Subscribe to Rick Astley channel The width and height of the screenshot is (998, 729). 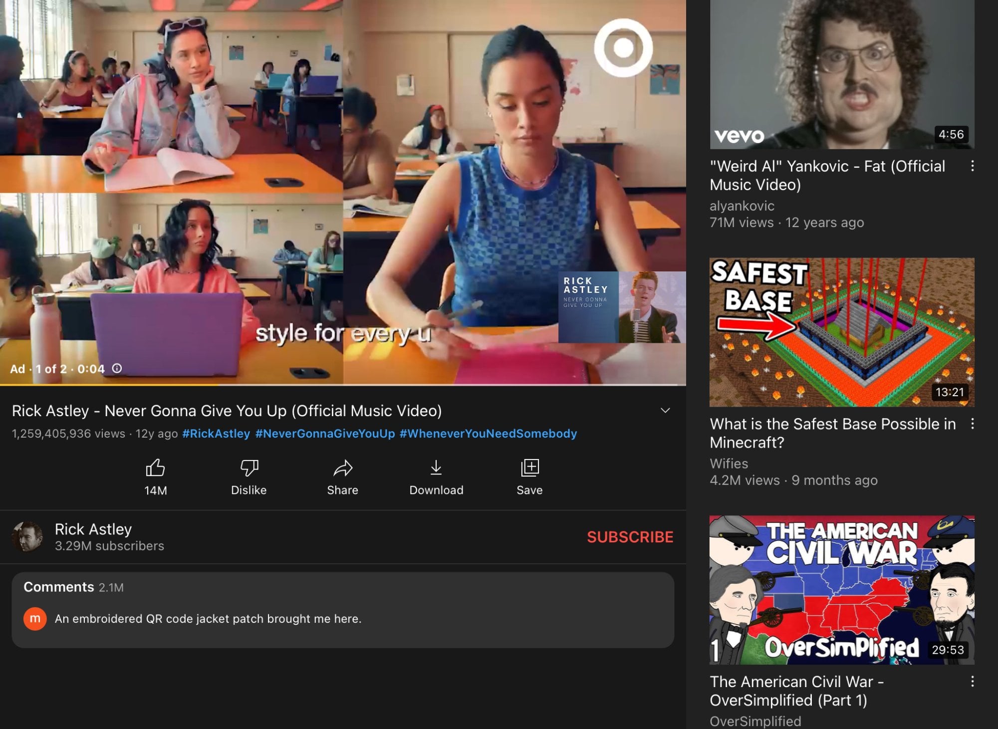(x=630, y=537)
